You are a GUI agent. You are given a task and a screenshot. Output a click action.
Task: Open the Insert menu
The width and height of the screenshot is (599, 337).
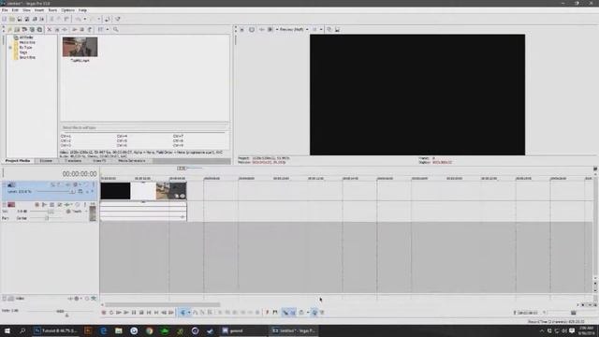point(39,10)
